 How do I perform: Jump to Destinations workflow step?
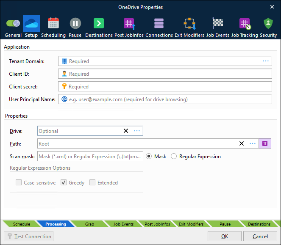pos(259,224)
